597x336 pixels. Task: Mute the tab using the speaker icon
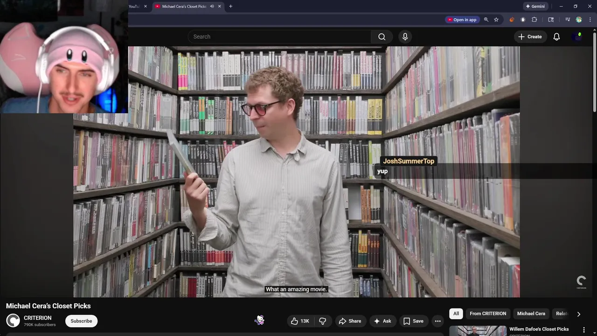tap(212, 7)
